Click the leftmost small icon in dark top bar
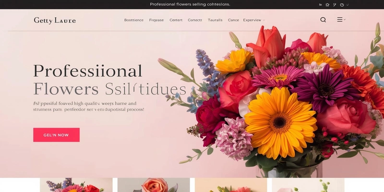 (x=320, y=5)
